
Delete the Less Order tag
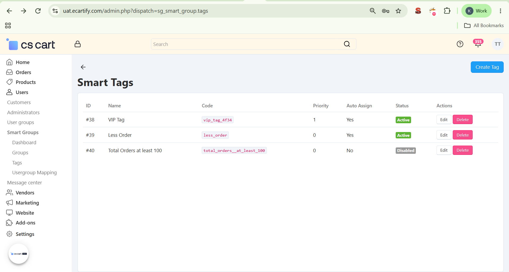tap(463, 135)
